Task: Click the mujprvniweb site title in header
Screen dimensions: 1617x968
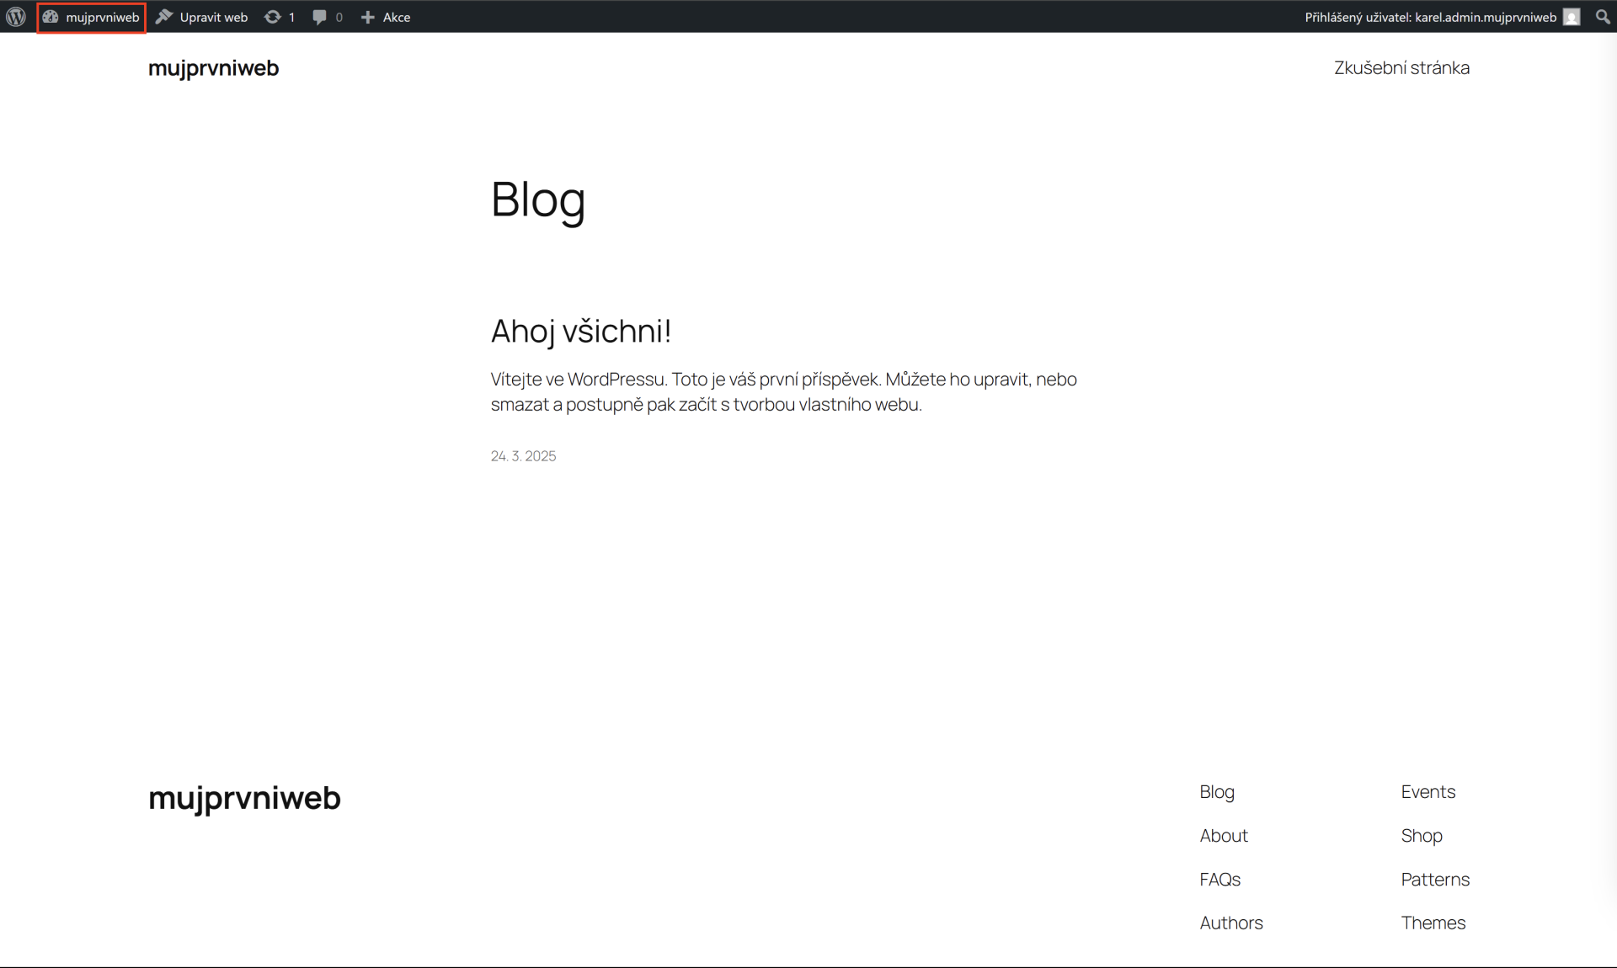Action: click(x=213, y=68)
